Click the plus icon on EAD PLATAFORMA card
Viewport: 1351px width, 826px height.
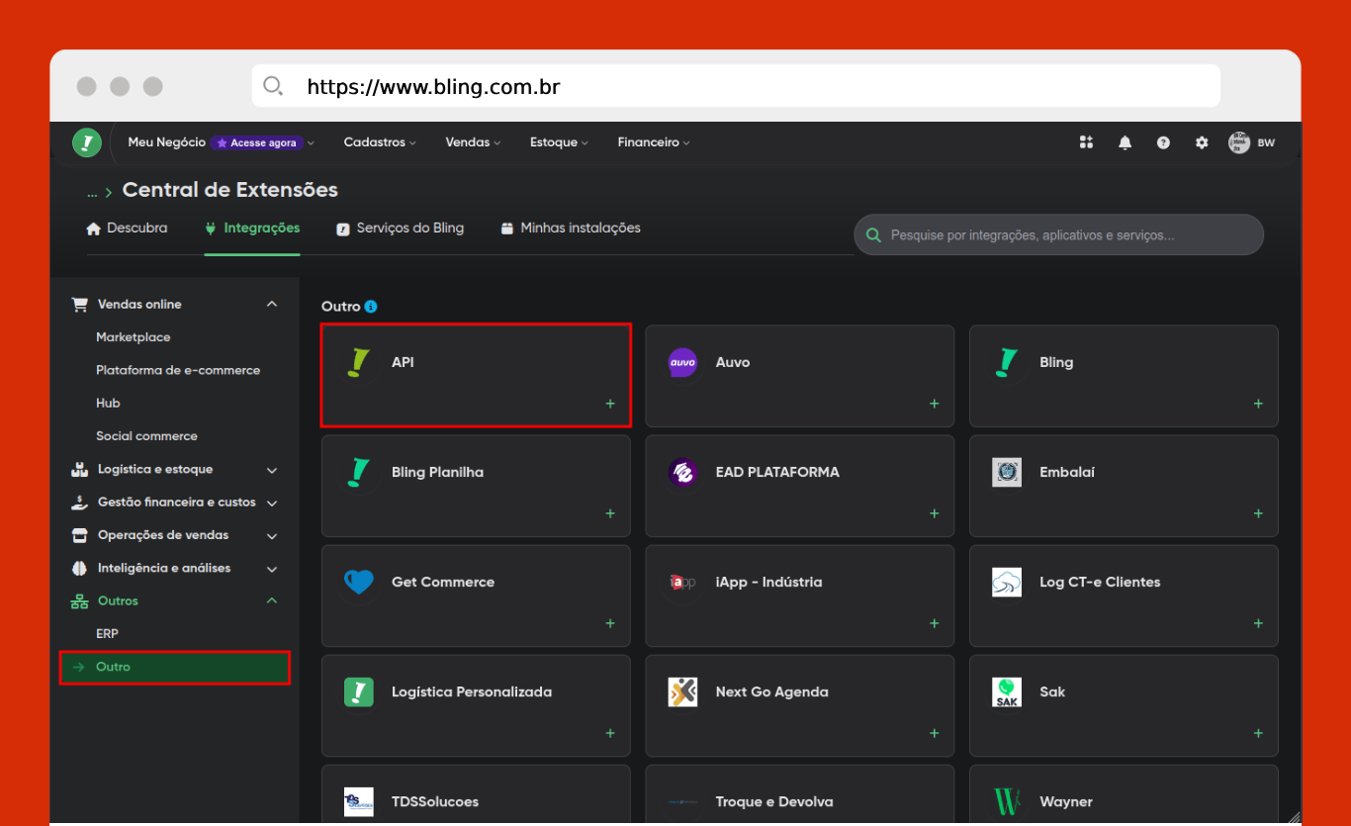pyautogui.click(x=935, y=513)
